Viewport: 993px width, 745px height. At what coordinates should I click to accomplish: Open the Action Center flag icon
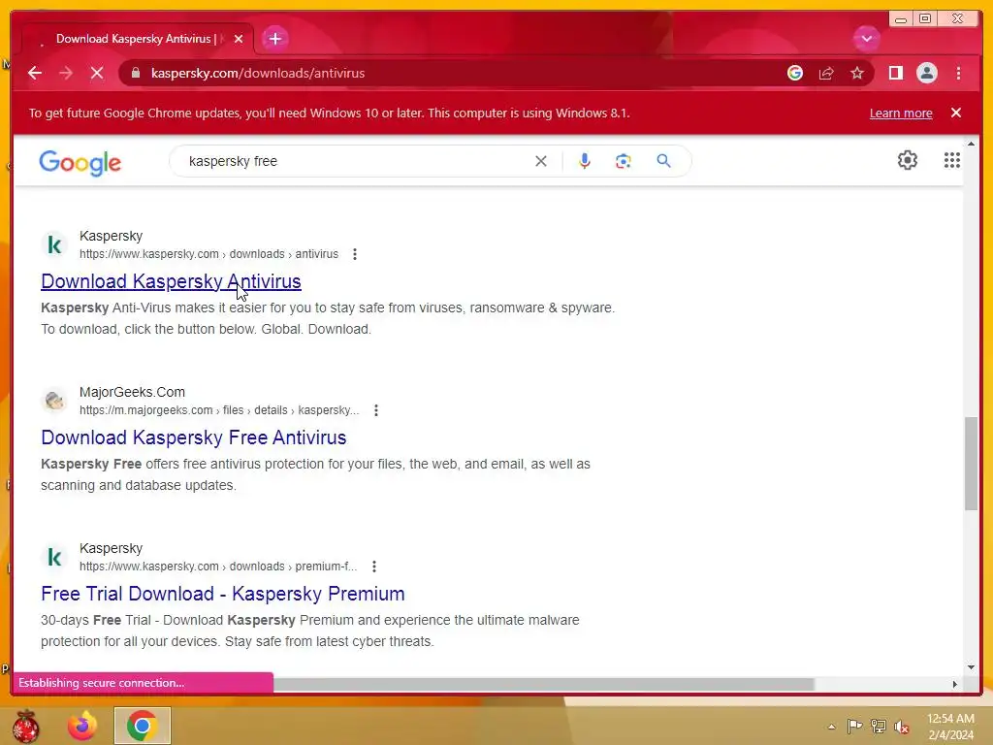854,727
